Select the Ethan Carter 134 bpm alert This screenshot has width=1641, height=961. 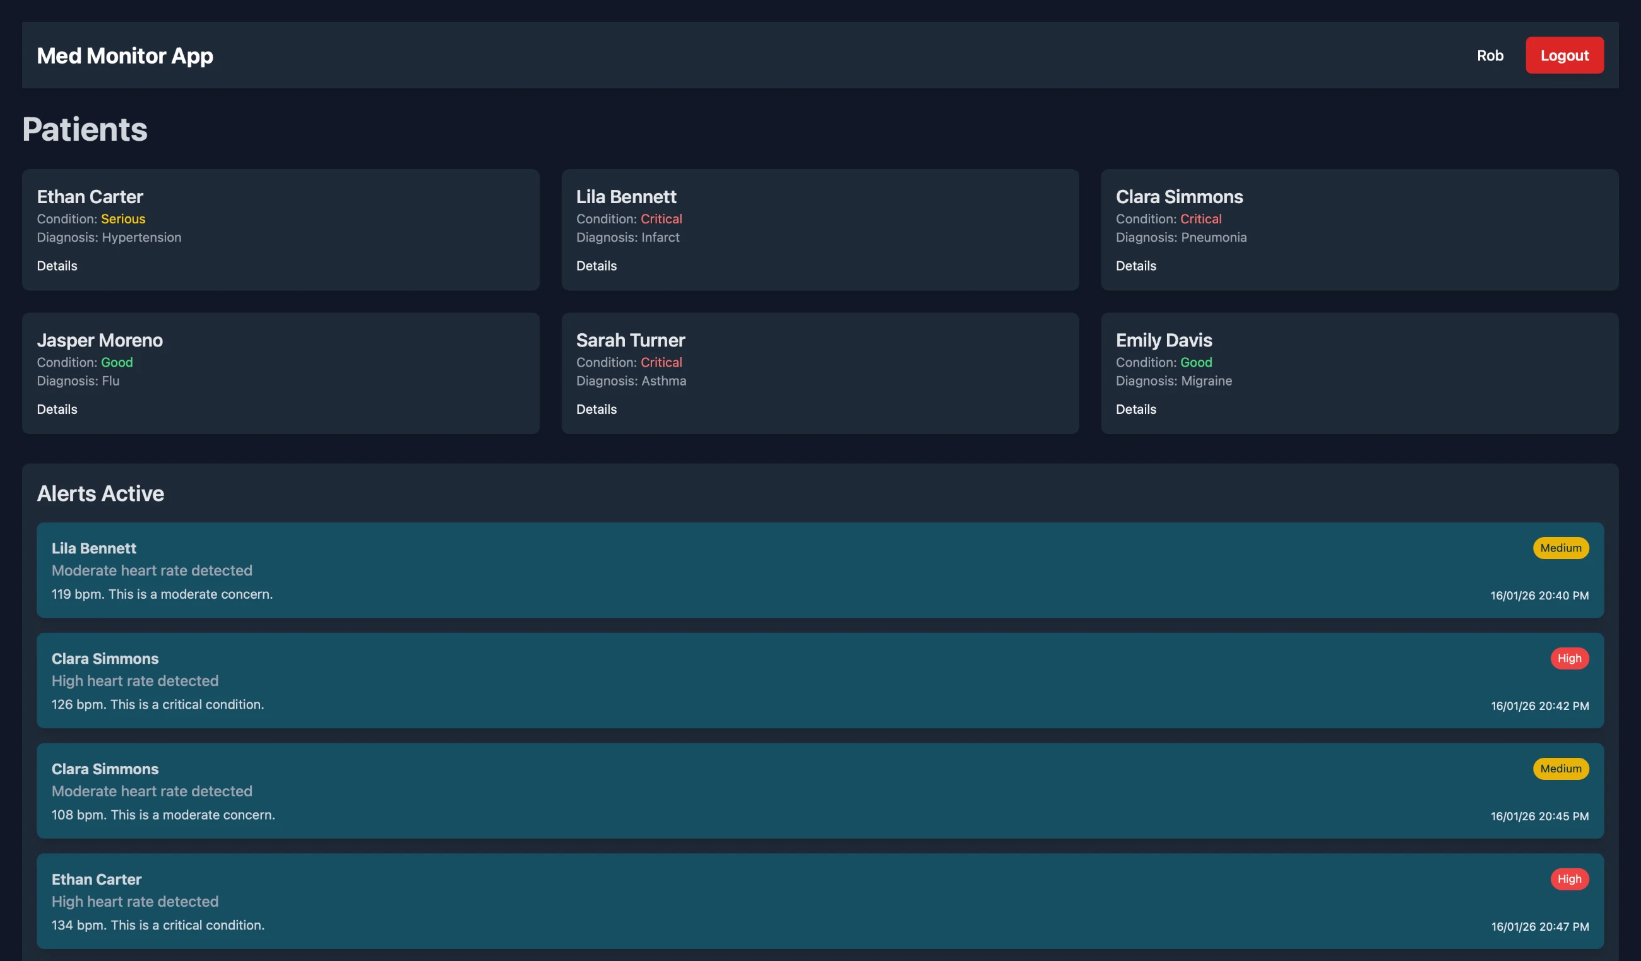(819, 901)
